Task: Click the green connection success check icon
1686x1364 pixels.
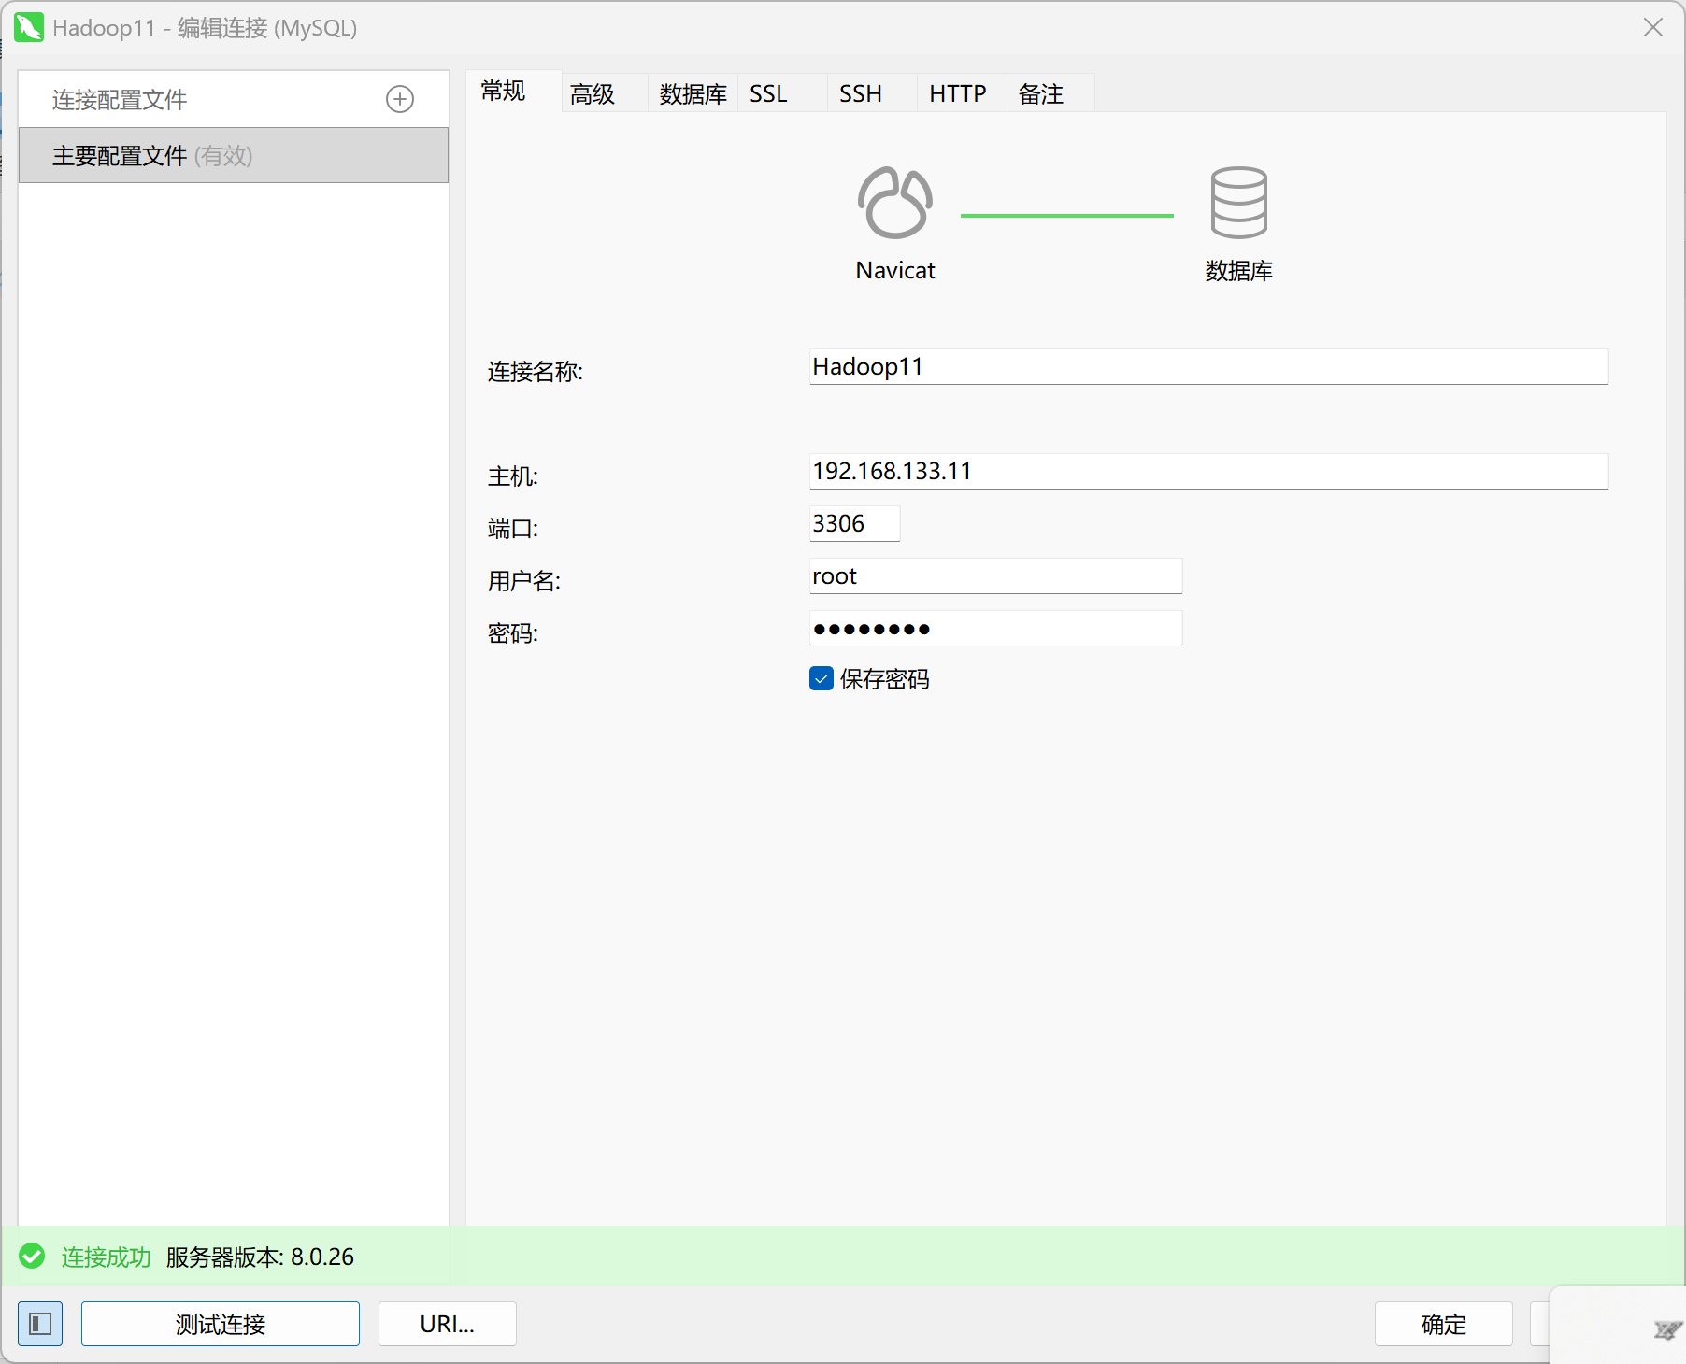Action: (x=33, y=1257)
